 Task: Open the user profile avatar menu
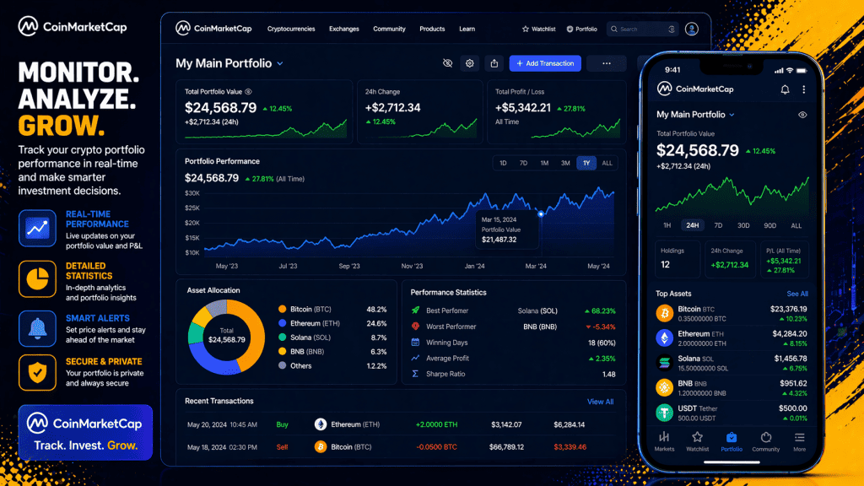(x=692, y=29)
